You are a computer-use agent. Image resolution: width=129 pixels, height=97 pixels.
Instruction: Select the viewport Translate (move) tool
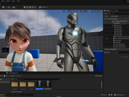66,11
